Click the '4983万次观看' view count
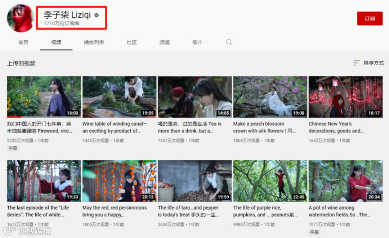The height and width of the screenshot is (238, 389). [x=246, y=224]
